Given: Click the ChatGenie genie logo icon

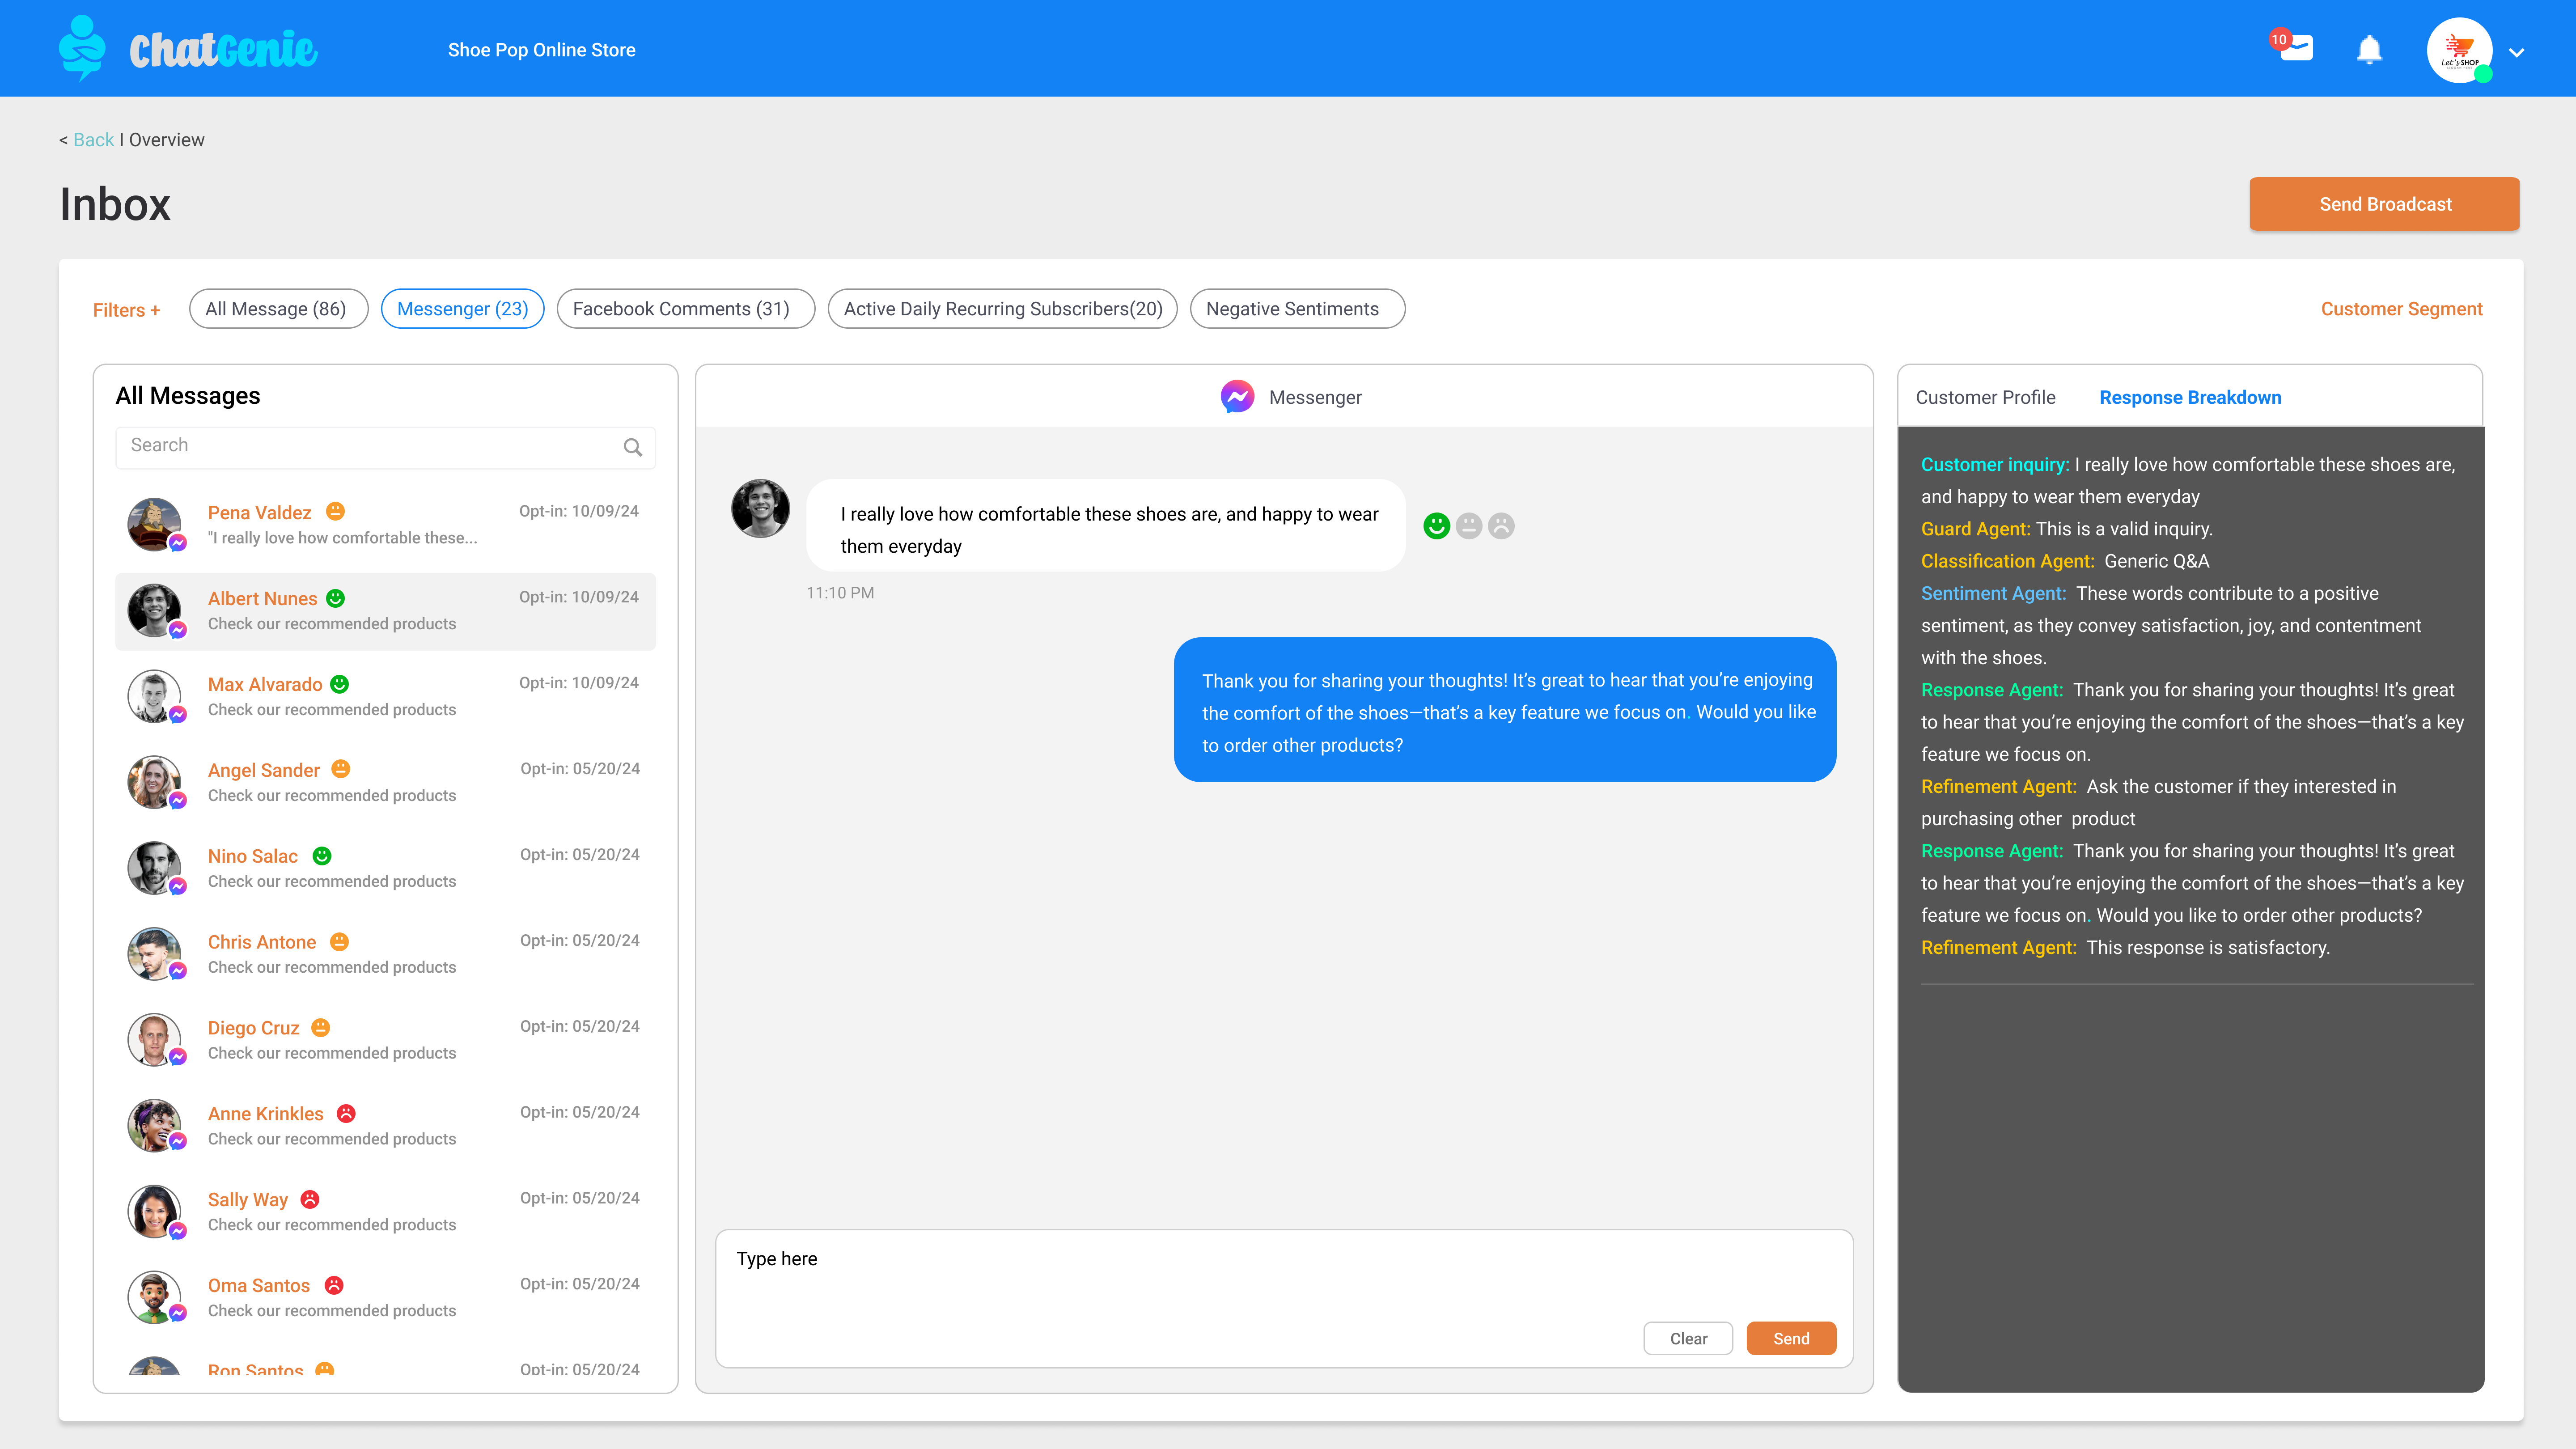Looking at the screenshot, I should coord(82,48).
